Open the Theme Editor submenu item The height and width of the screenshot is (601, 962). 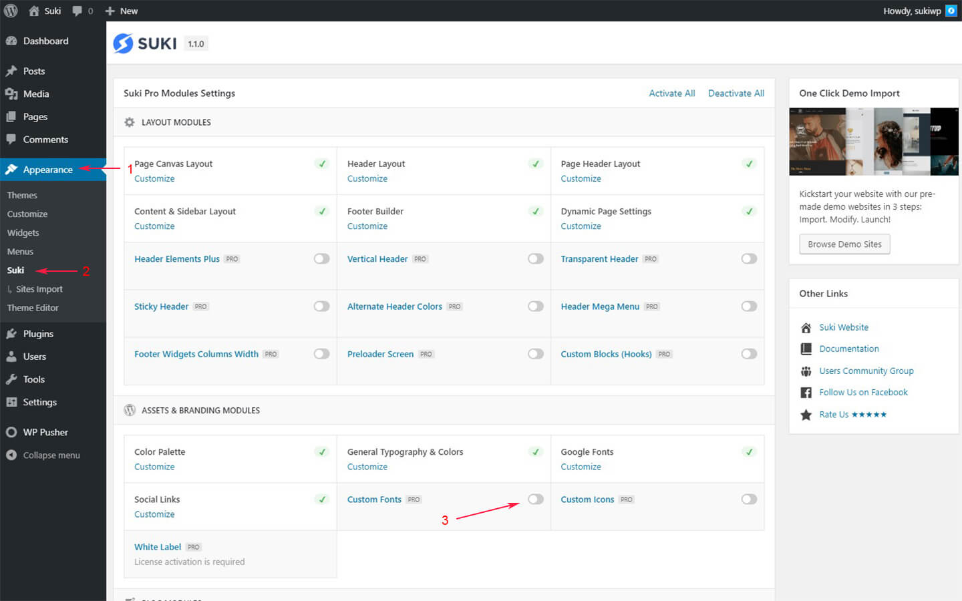[33, 307]
